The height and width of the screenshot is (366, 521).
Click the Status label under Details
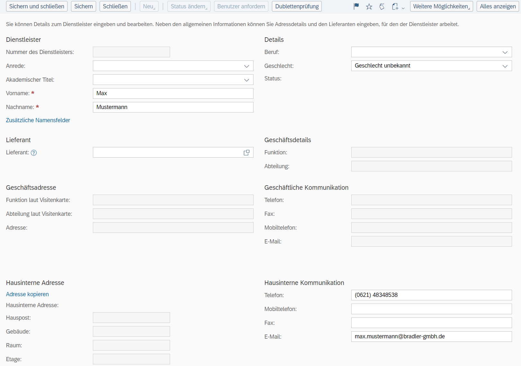(273, 78)
